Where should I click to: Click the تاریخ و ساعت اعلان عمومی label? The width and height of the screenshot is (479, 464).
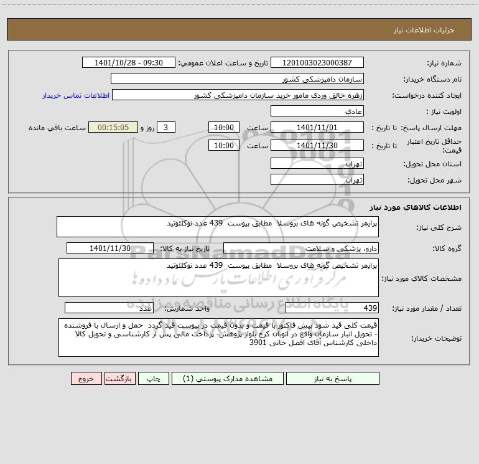[223, 63]
